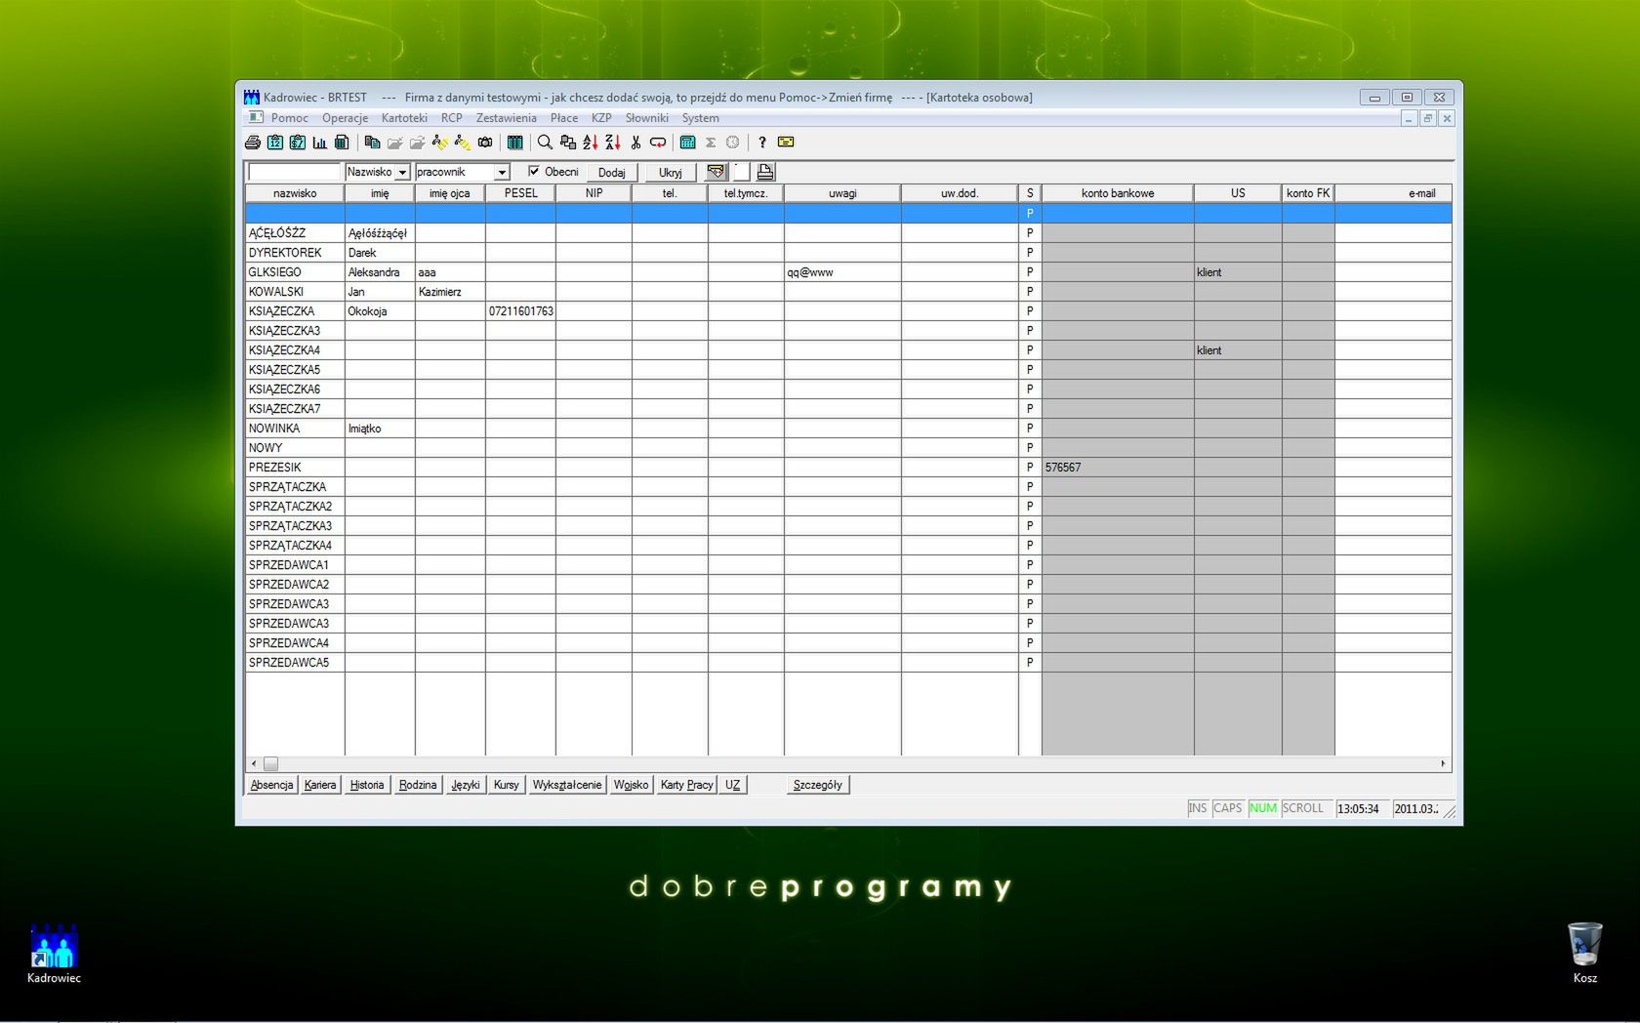Open the Płace menu
The width and height of the screenshot is (1640, 1023).
(563, 118)
